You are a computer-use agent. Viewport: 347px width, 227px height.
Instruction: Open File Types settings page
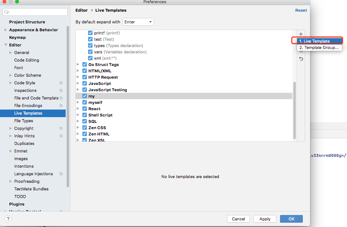(x=23, y=121)
